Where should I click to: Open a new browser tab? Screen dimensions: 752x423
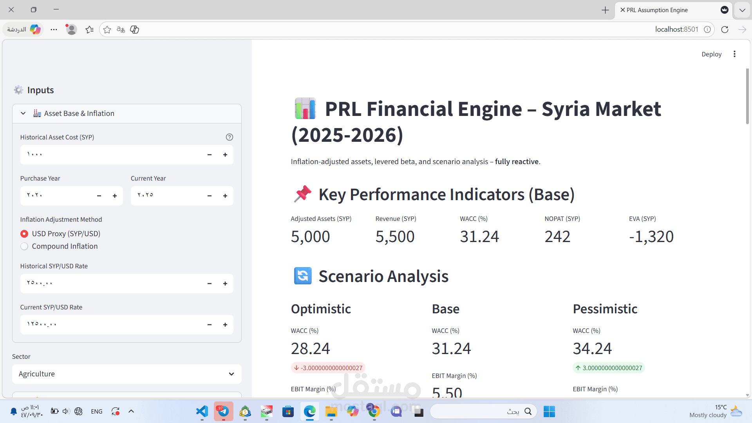tap(605, 10)
